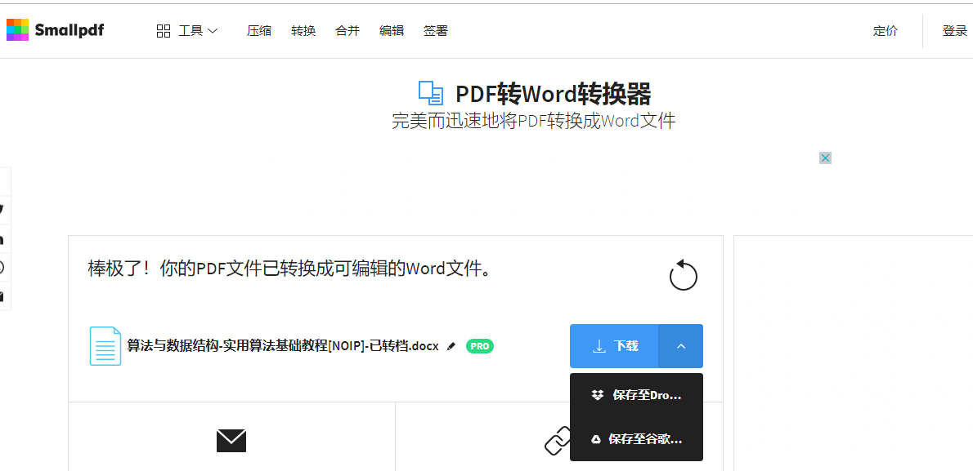
Task: Click the pencil rename icon by filename
Action: 451,346
